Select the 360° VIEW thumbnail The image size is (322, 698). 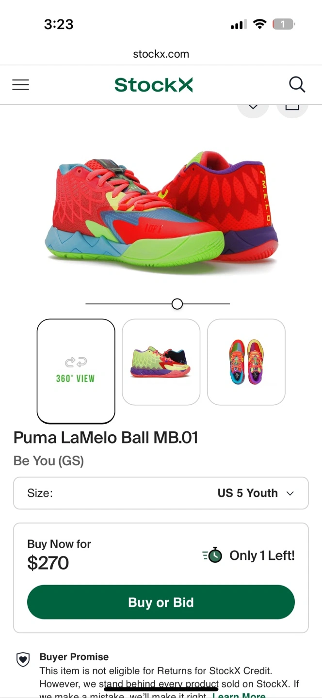click(x=76, y=371)
